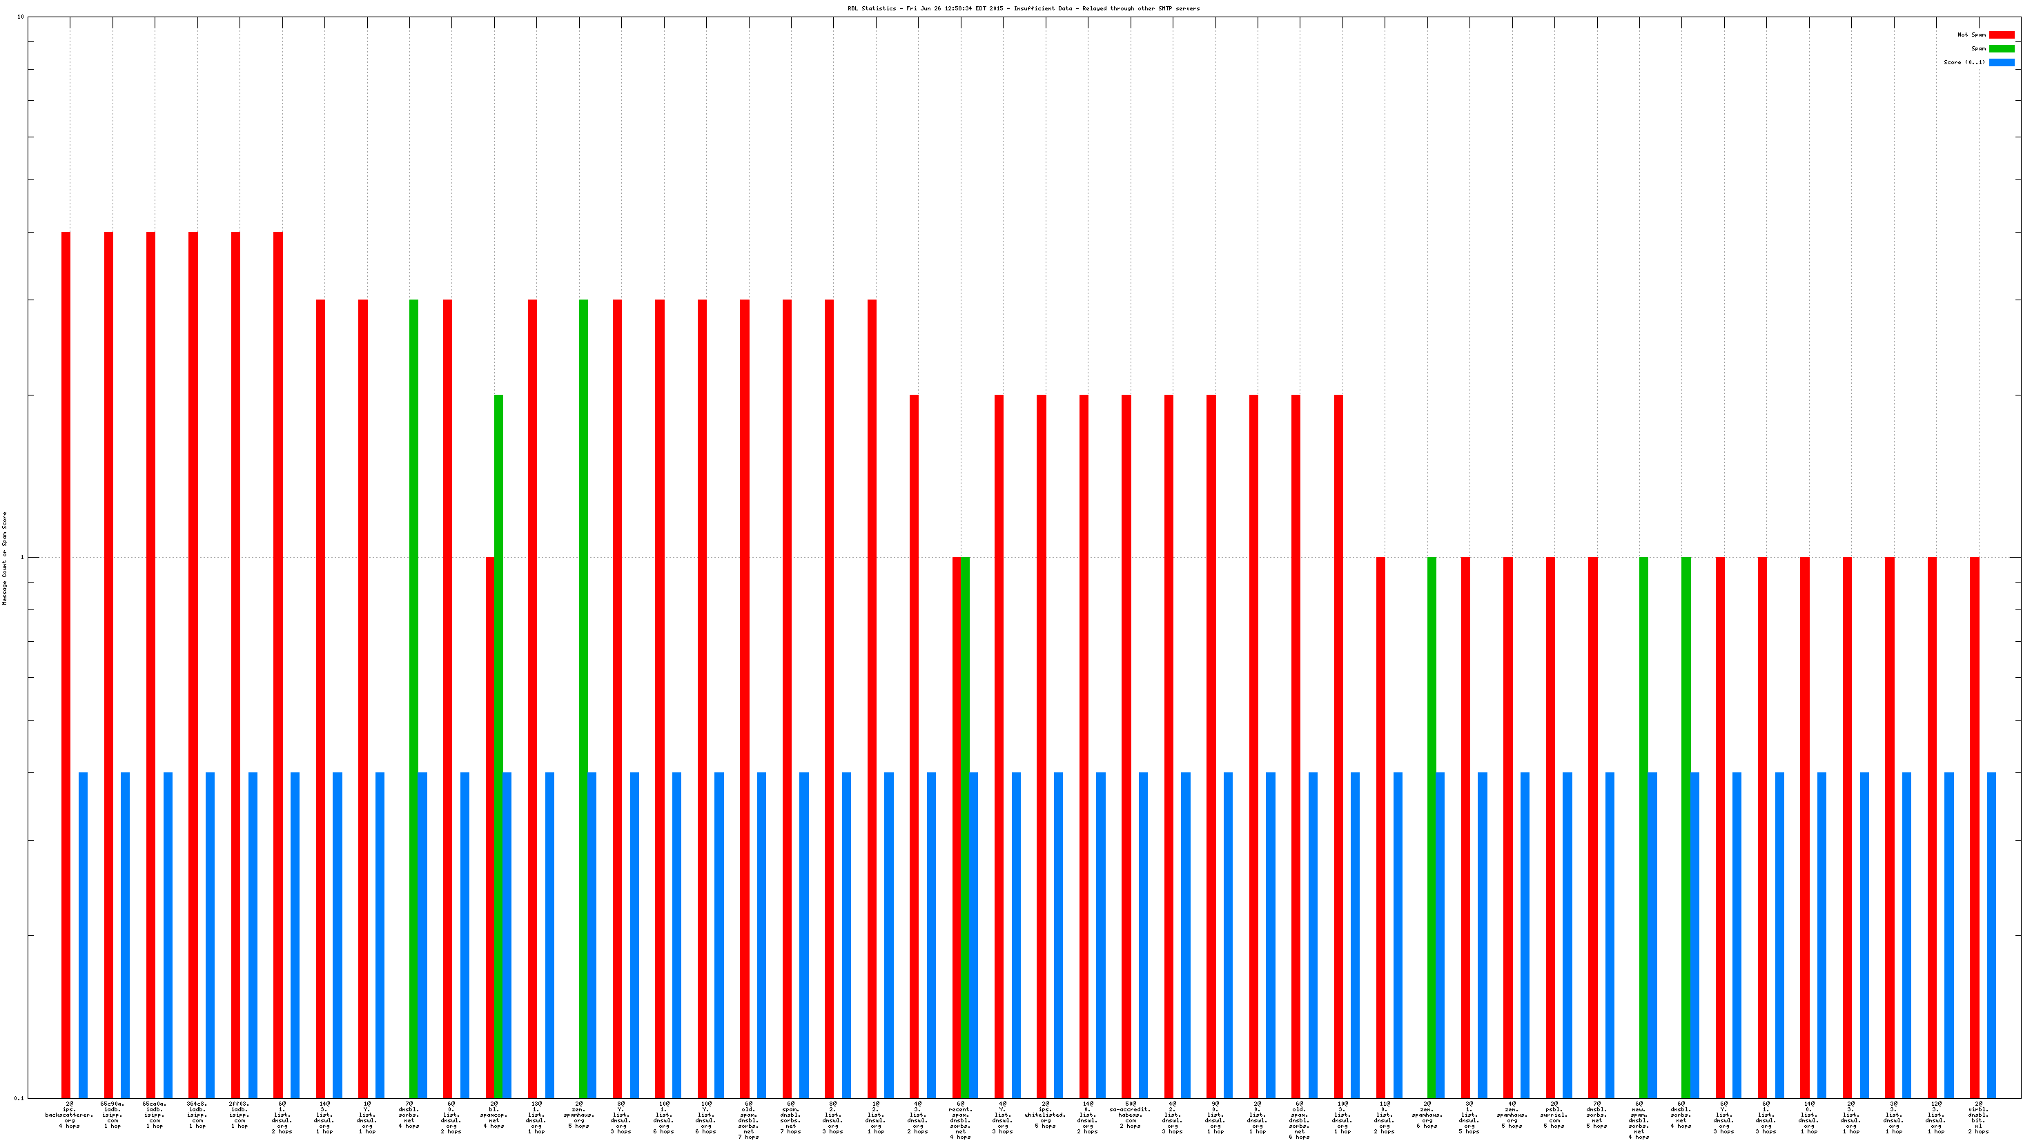Click the y-axis tick label 10
2032x1143 pixels.
[x=21, y=17]
